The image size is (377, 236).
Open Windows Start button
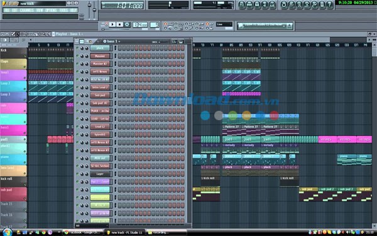(x=7, y=232)
